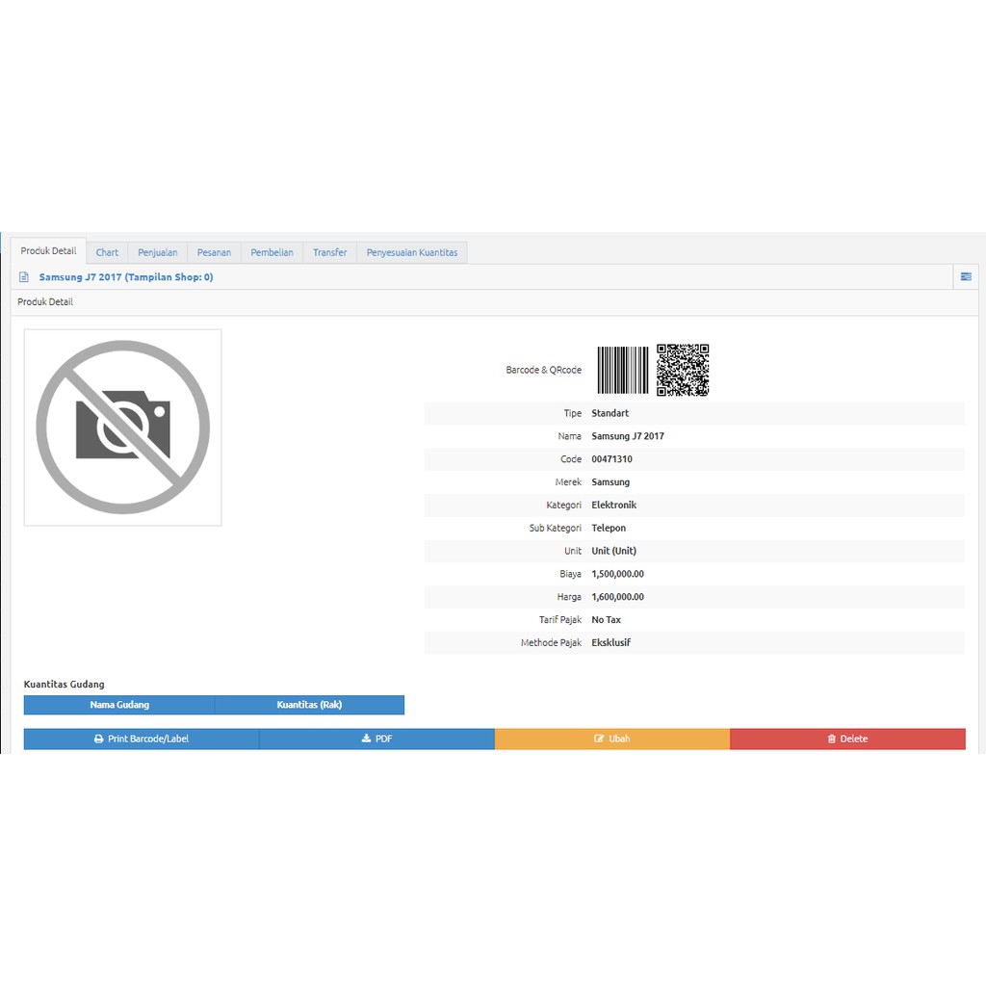Click the Samsung J7 2017 title heading
This screenshot has height=986, width=986.
pos(126,277)
